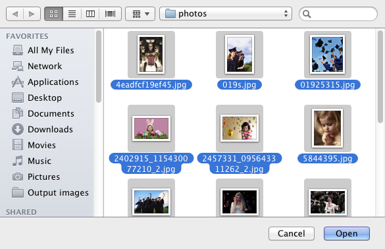Go back with the left arrow button
Viewport: 385px width, 249px height.
pyautogui.click(x=14, y=14)
